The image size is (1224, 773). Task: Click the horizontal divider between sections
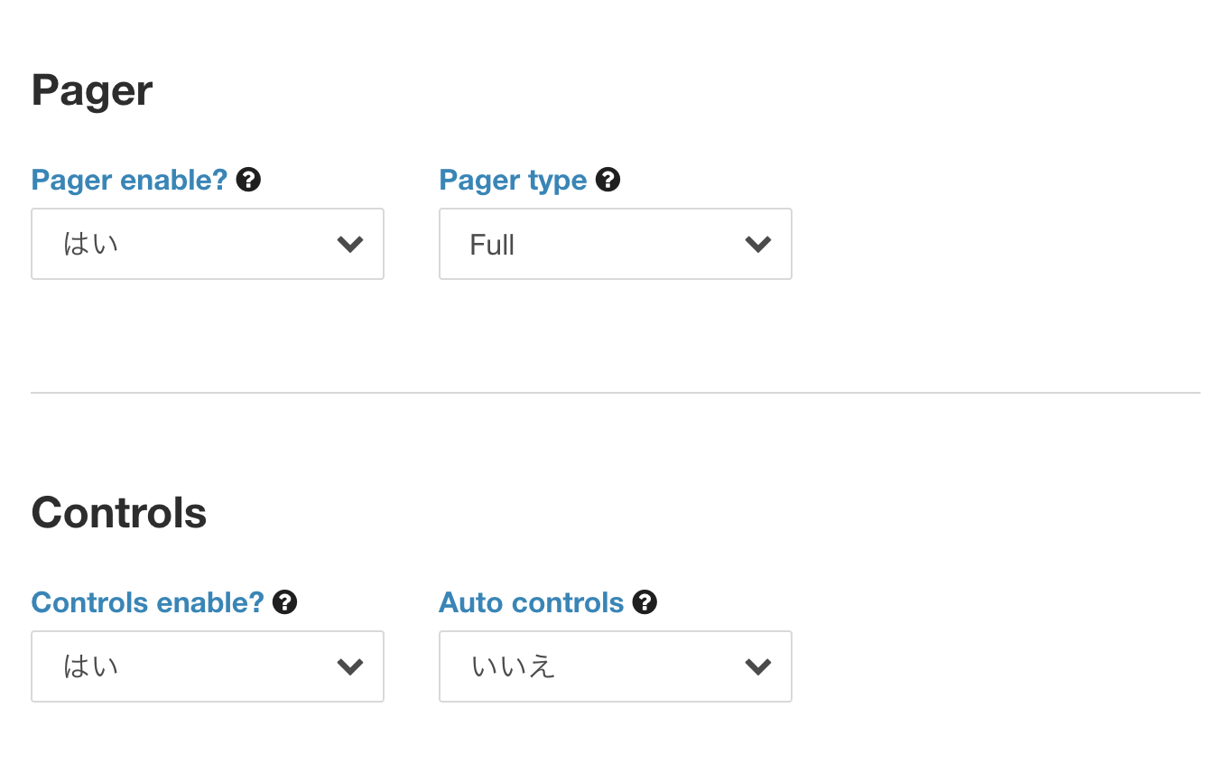pyautogui.click(x=616, y=393)
